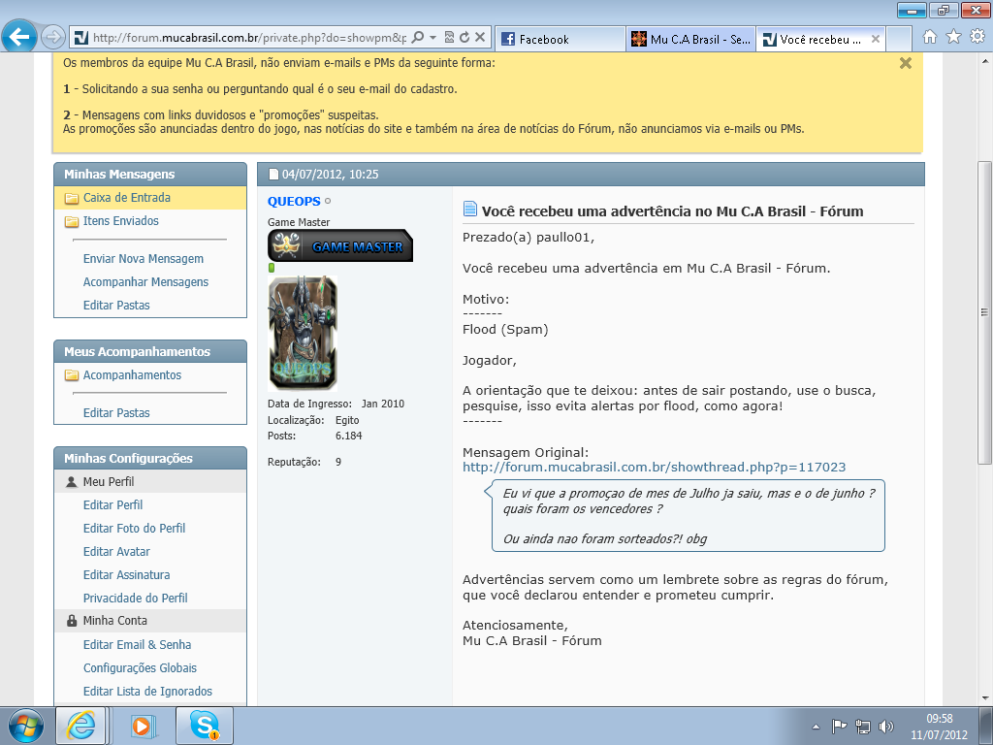Dismiss the yellow notice with the X
Screen dimensions: 993x745
pos(905,63)
